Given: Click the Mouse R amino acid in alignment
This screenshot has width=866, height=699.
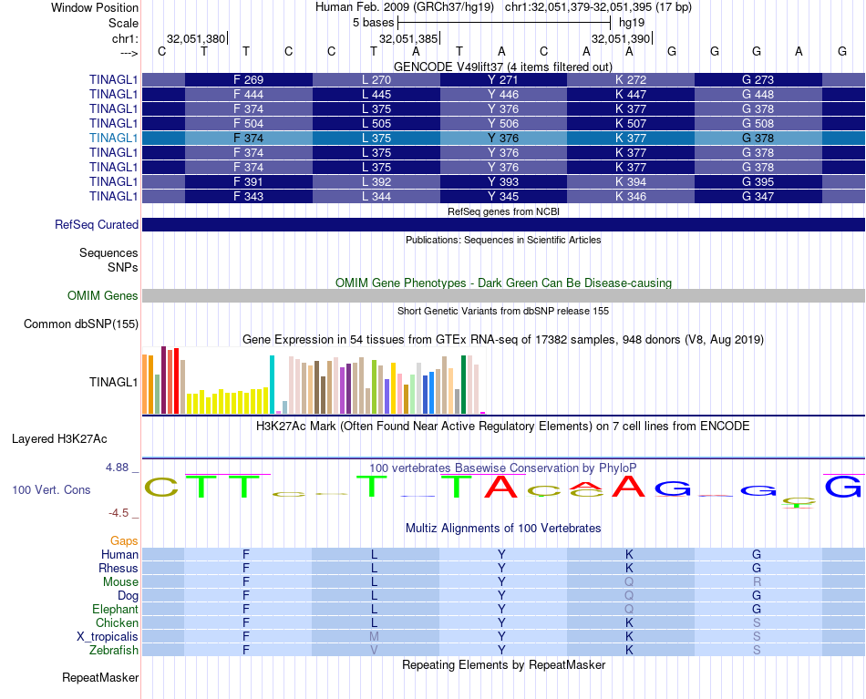Looking at the screenshot, I should coord(757,582).
